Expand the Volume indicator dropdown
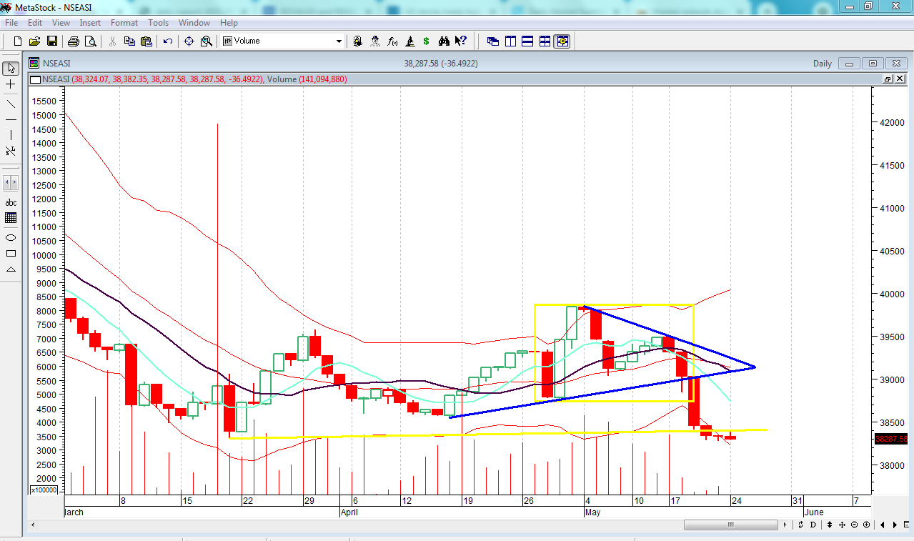 pos(339,41)
